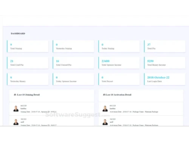Screen dimensions: 189x142
Task: Click the Last 10 Joining Detail heading
Action: tap(28, 95)
